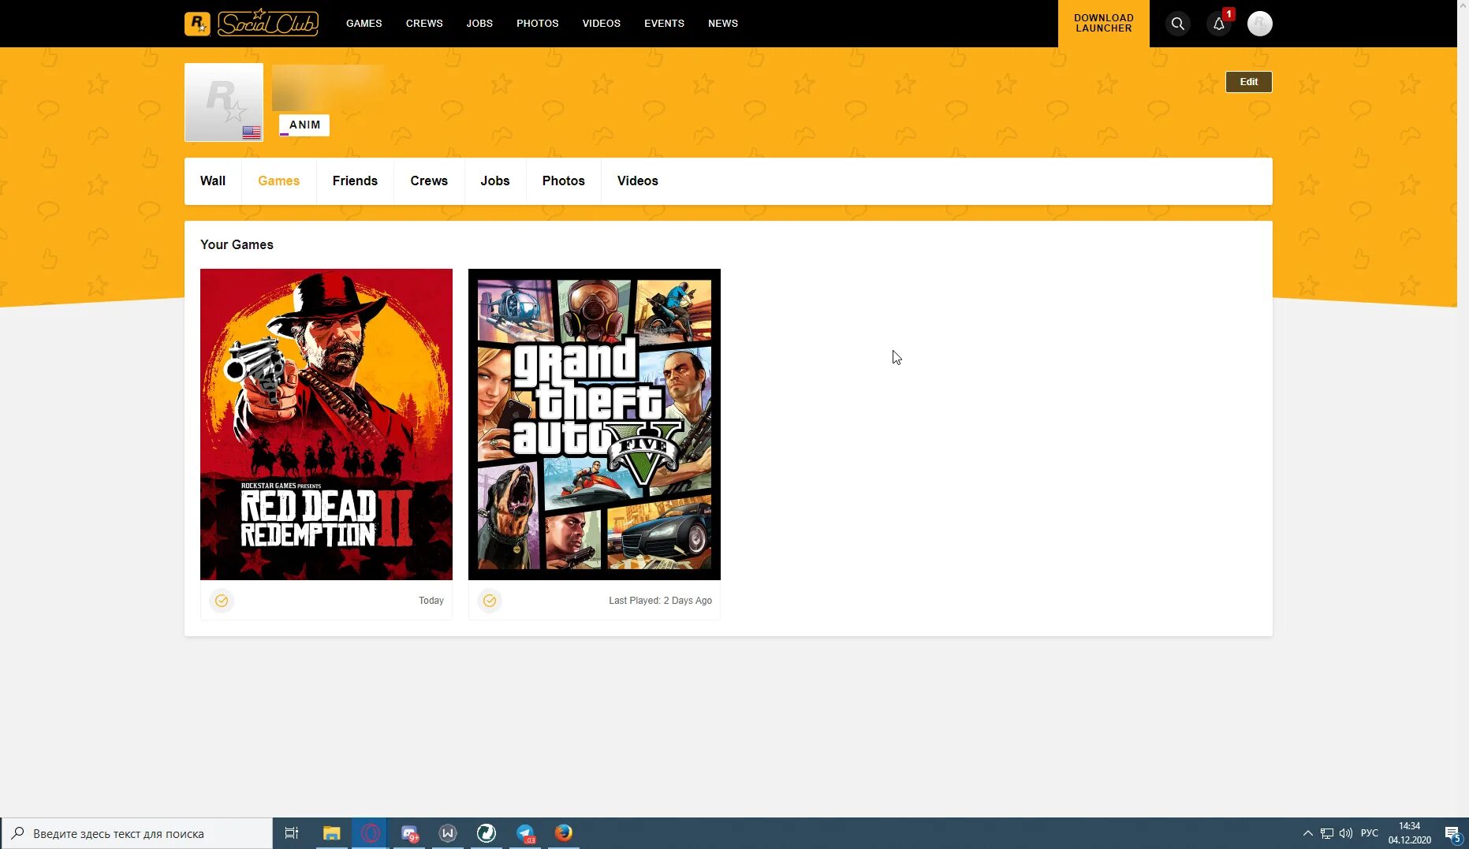
Task: Open the NEWS menu in header
Action: pos(723,24)
